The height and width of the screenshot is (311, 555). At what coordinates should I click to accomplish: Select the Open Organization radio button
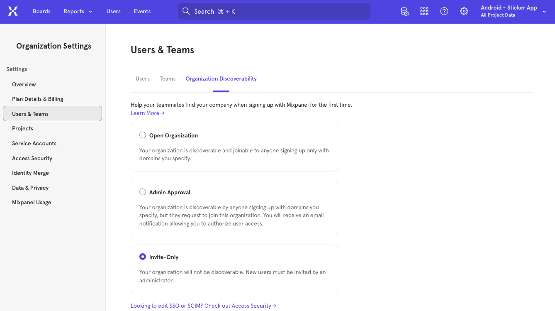[143, 135]
